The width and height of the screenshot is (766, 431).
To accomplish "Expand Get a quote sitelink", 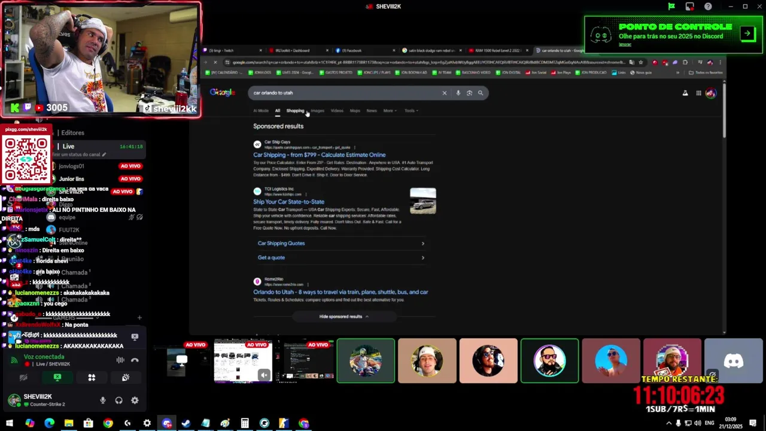I will click(341, 257).
